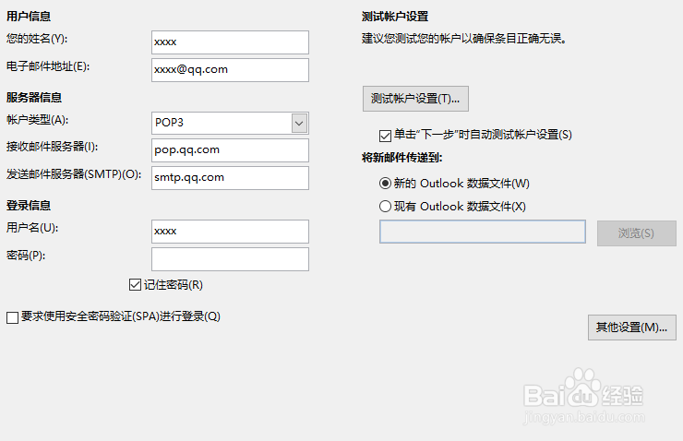
Task: Enable 要求使用安全密码验证(SPA) checkbox
Action: pos(12,317)
